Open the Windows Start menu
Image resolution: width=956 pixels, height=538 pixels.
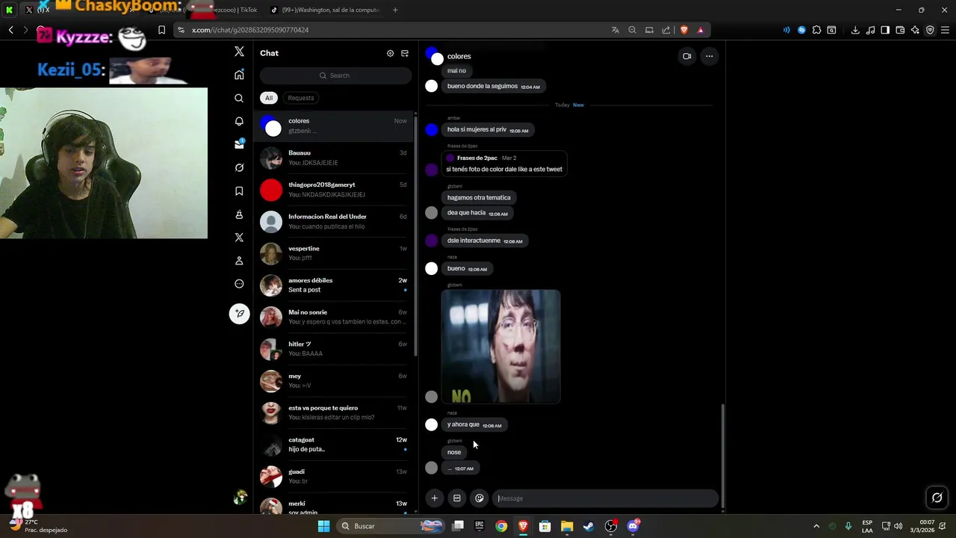[x=323, y=526]
